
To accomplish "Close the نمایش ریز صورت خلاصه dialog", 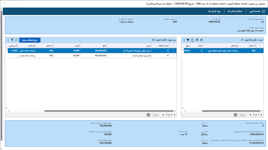I will click(5, 3).
